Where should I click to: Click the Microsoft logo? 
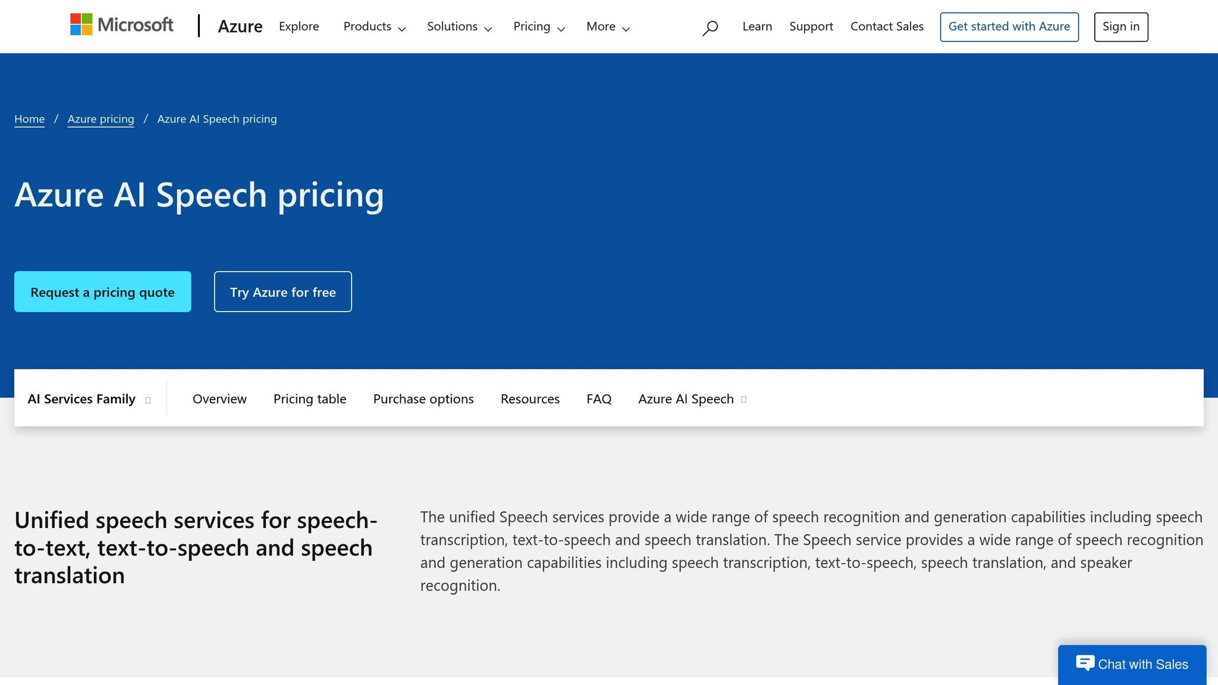coord(121,25)
